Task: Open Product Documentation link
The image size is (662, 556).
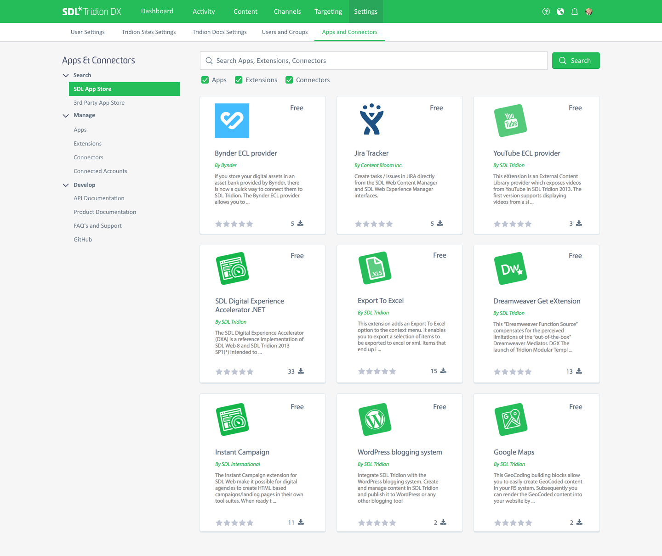Action: pos(105,212)
